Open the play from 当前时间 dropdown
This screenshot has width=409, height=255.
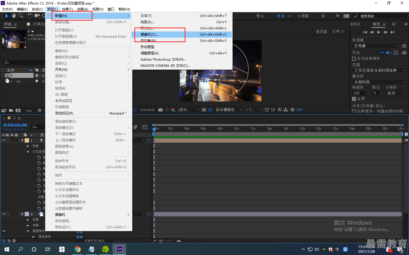(380, 82)
